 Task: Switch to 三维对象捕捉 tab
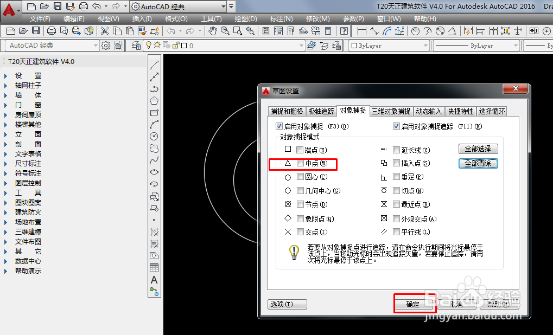[391, 111]
